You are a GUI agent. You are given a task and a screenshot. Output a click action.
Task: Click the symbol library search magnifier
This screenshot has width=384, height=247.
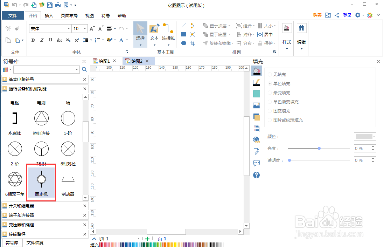pyautogui.click(x=84, y=69)
